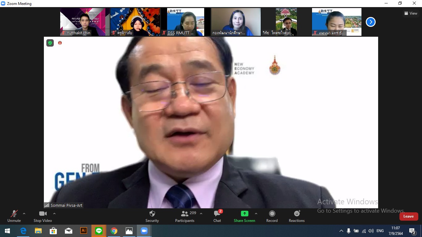
Task: Open the View layout menu
Action: click(x=411, y=13)
